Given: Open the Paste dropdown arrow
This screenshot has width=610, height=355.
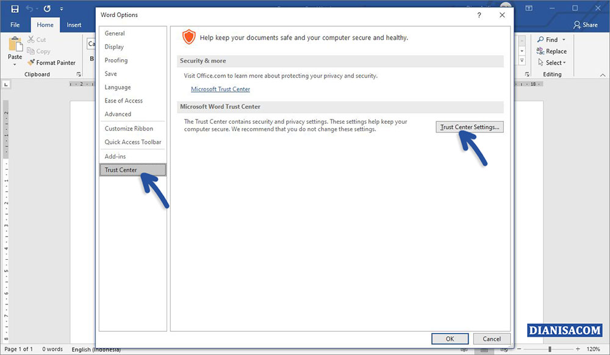Looking at the screenshot, I should (x=14, y=64).
